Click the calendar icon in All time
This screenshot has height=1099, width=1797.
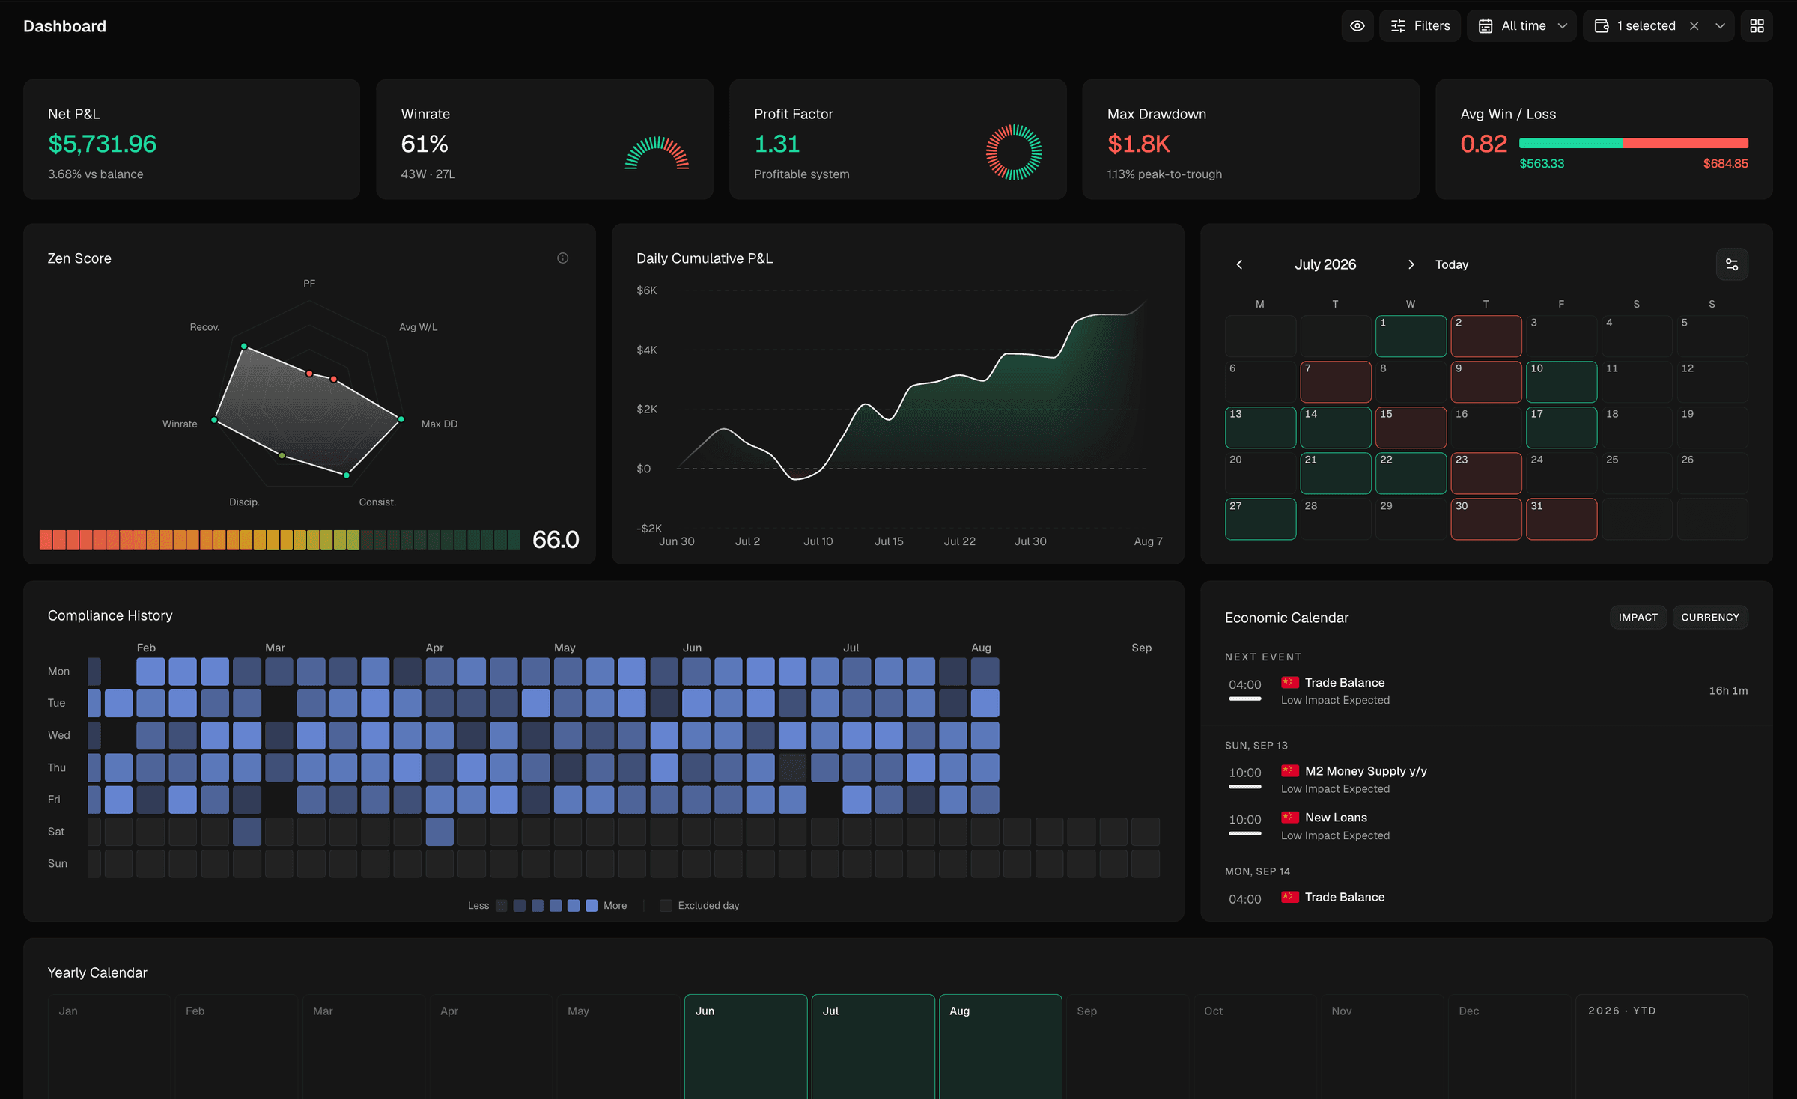(1485, 26)
